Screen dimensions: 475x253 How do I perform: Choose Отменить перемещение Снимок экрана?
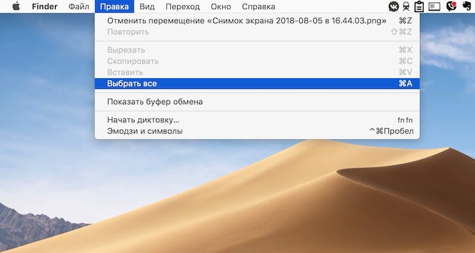(x=257, y=21)
